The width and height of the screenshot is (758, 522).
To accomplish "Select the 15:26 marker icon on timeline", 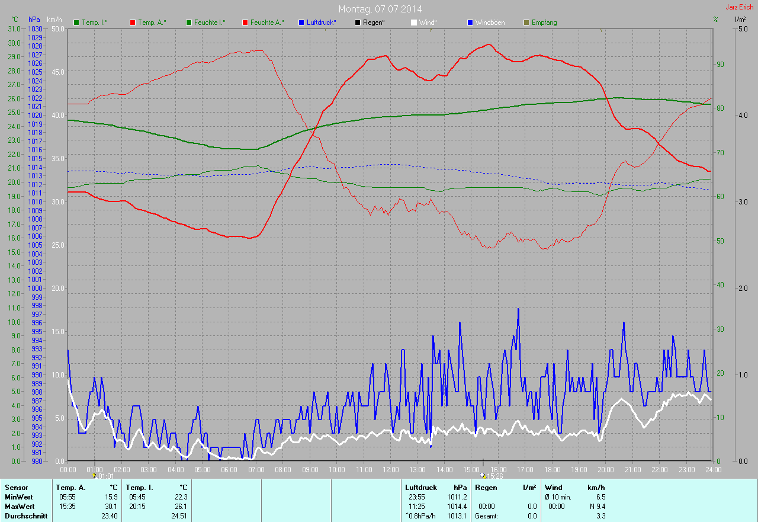I will [x=483, y=475].
